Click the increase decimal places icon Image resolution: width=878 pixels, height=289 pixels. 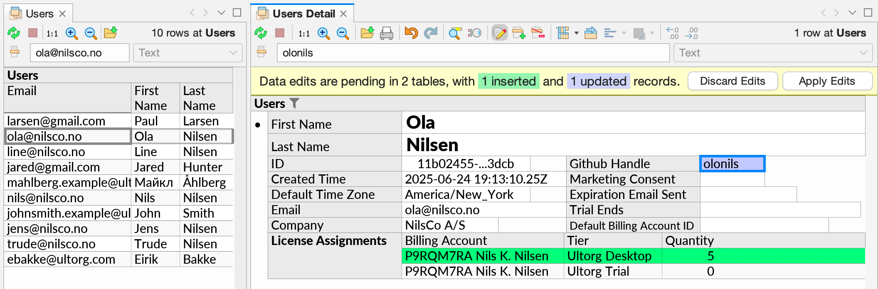click(672, 33)
